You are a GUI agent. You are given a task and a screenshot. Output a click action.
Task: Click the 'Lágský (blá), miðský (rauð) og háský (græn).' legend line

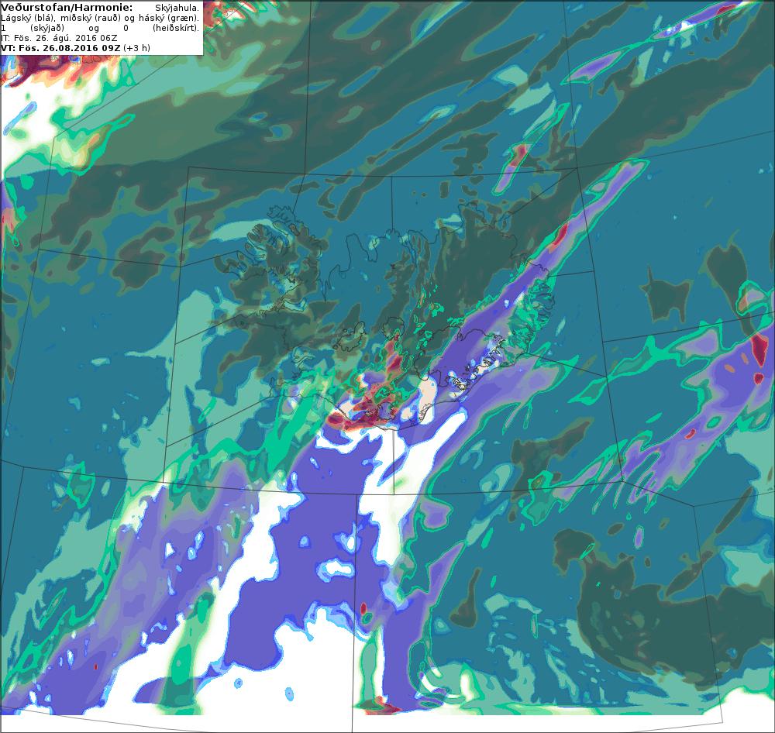click(100, 18)
